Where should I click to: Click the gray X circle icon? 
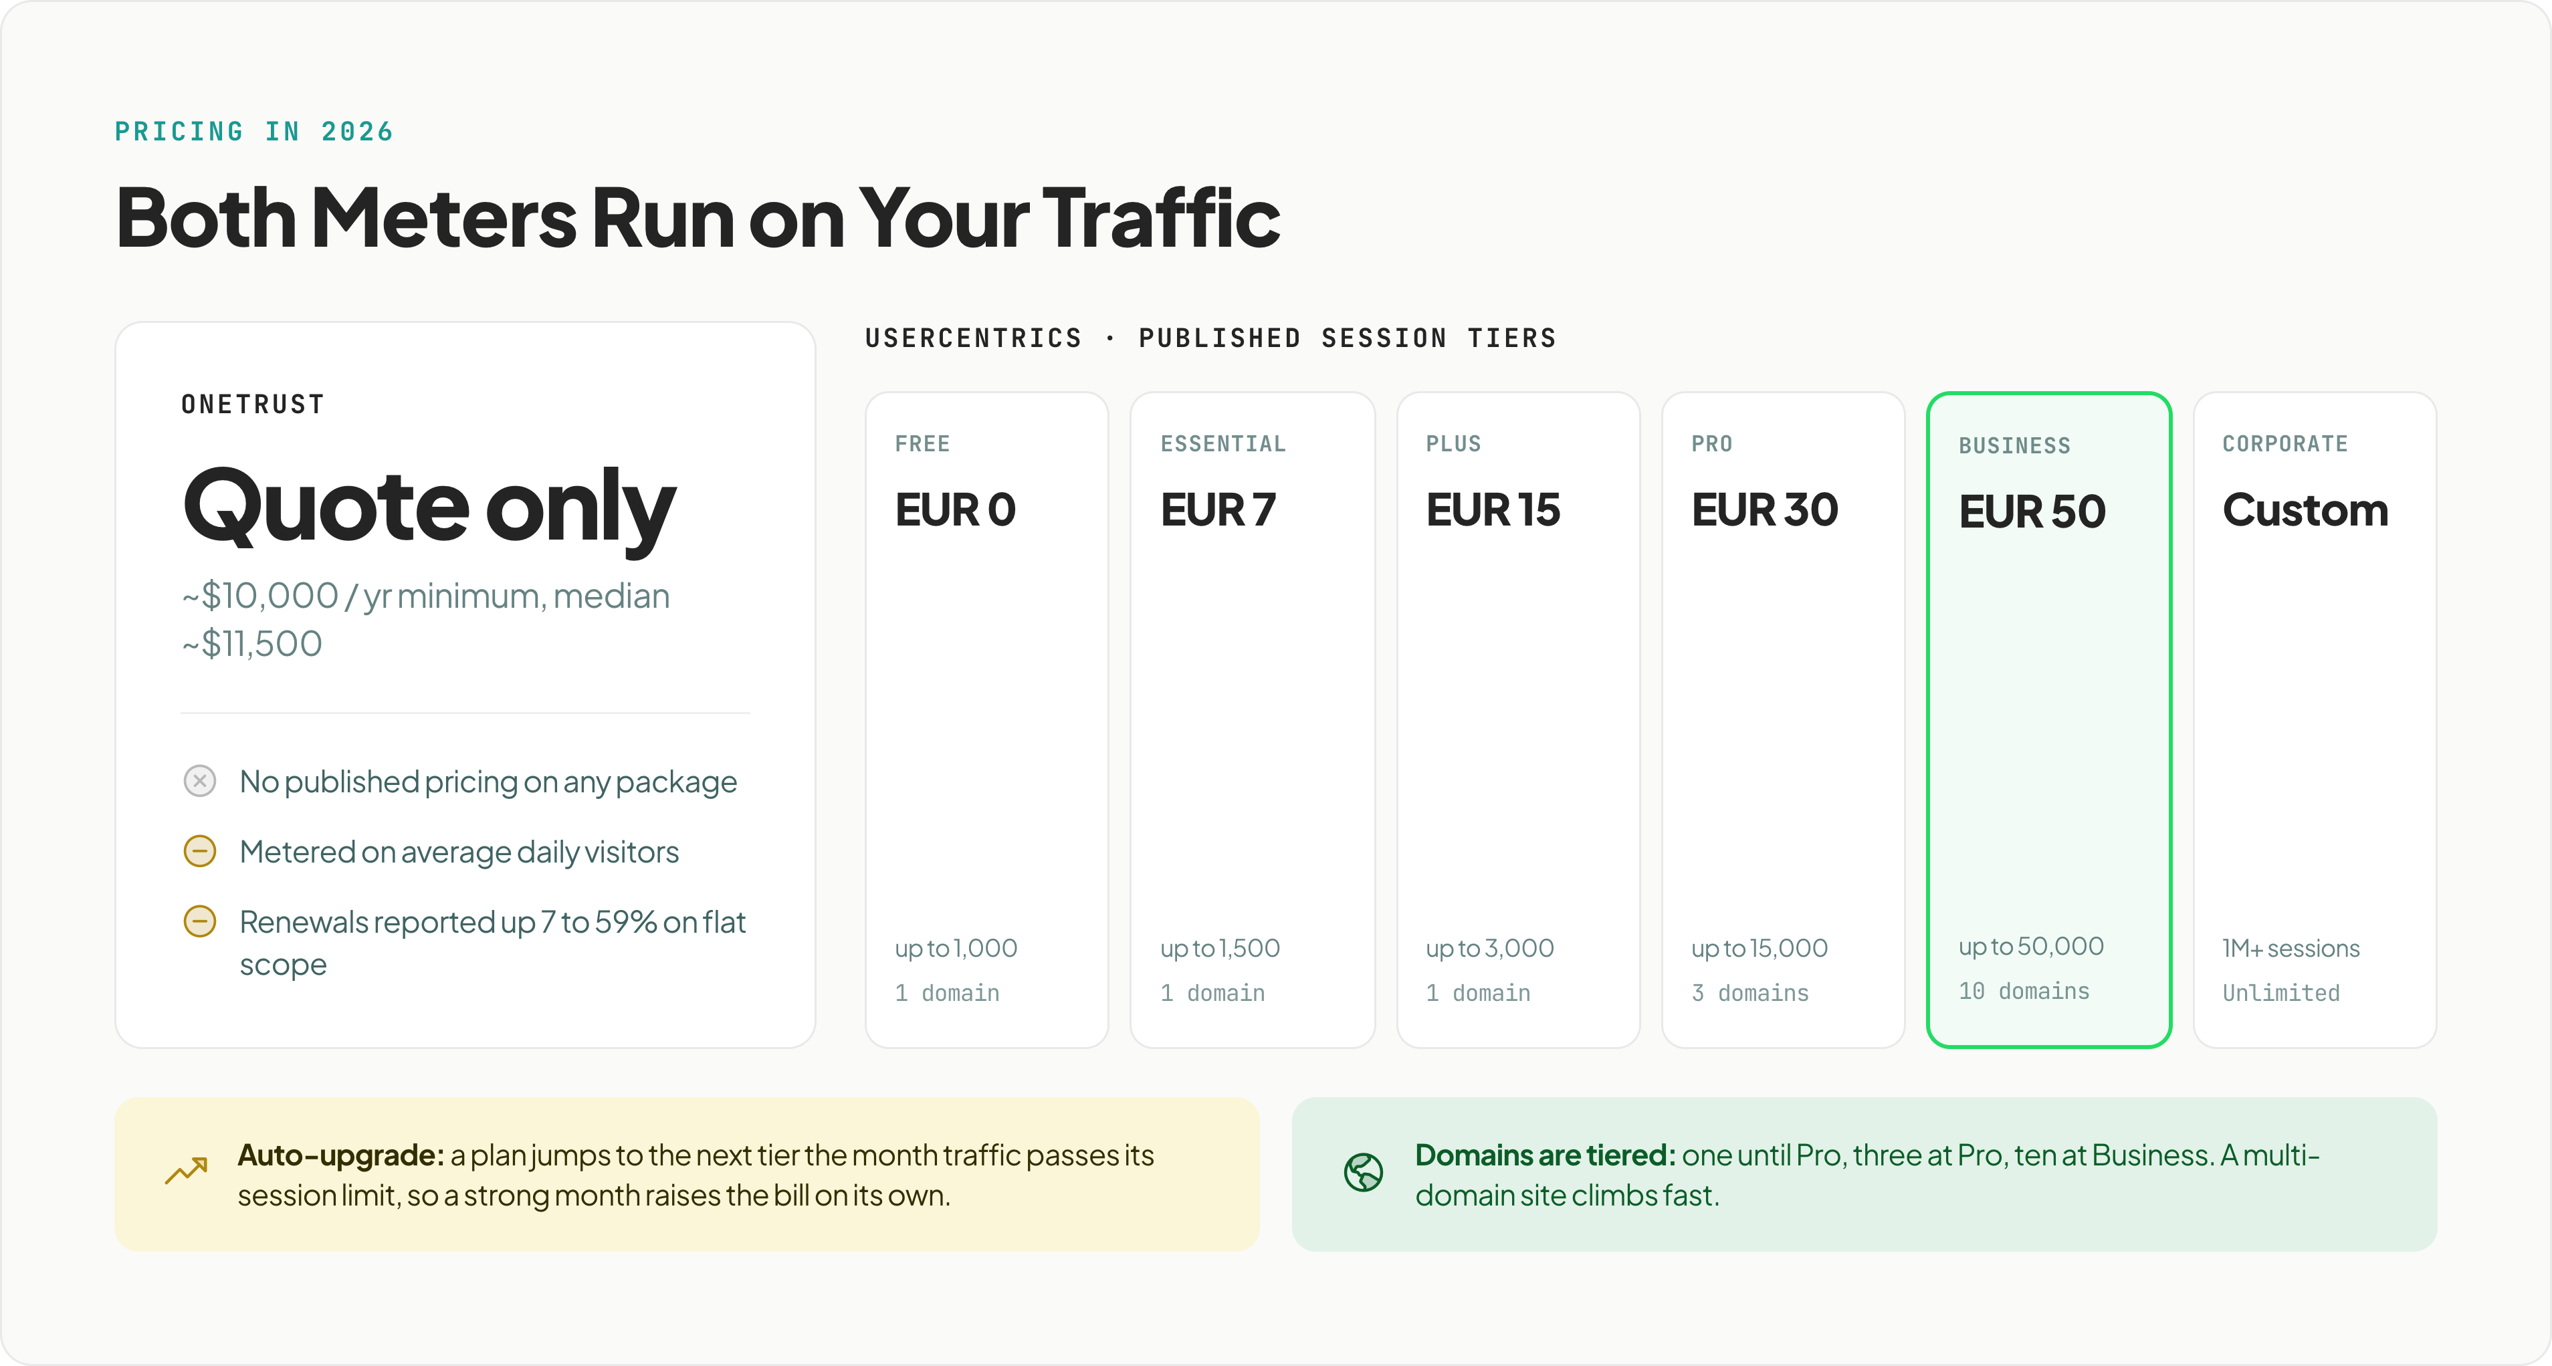199,782
